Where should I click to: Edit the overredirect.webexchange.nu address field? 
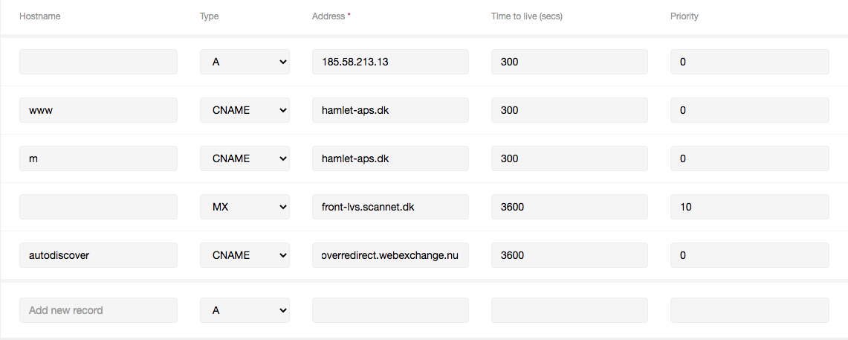tap(390, 255)
